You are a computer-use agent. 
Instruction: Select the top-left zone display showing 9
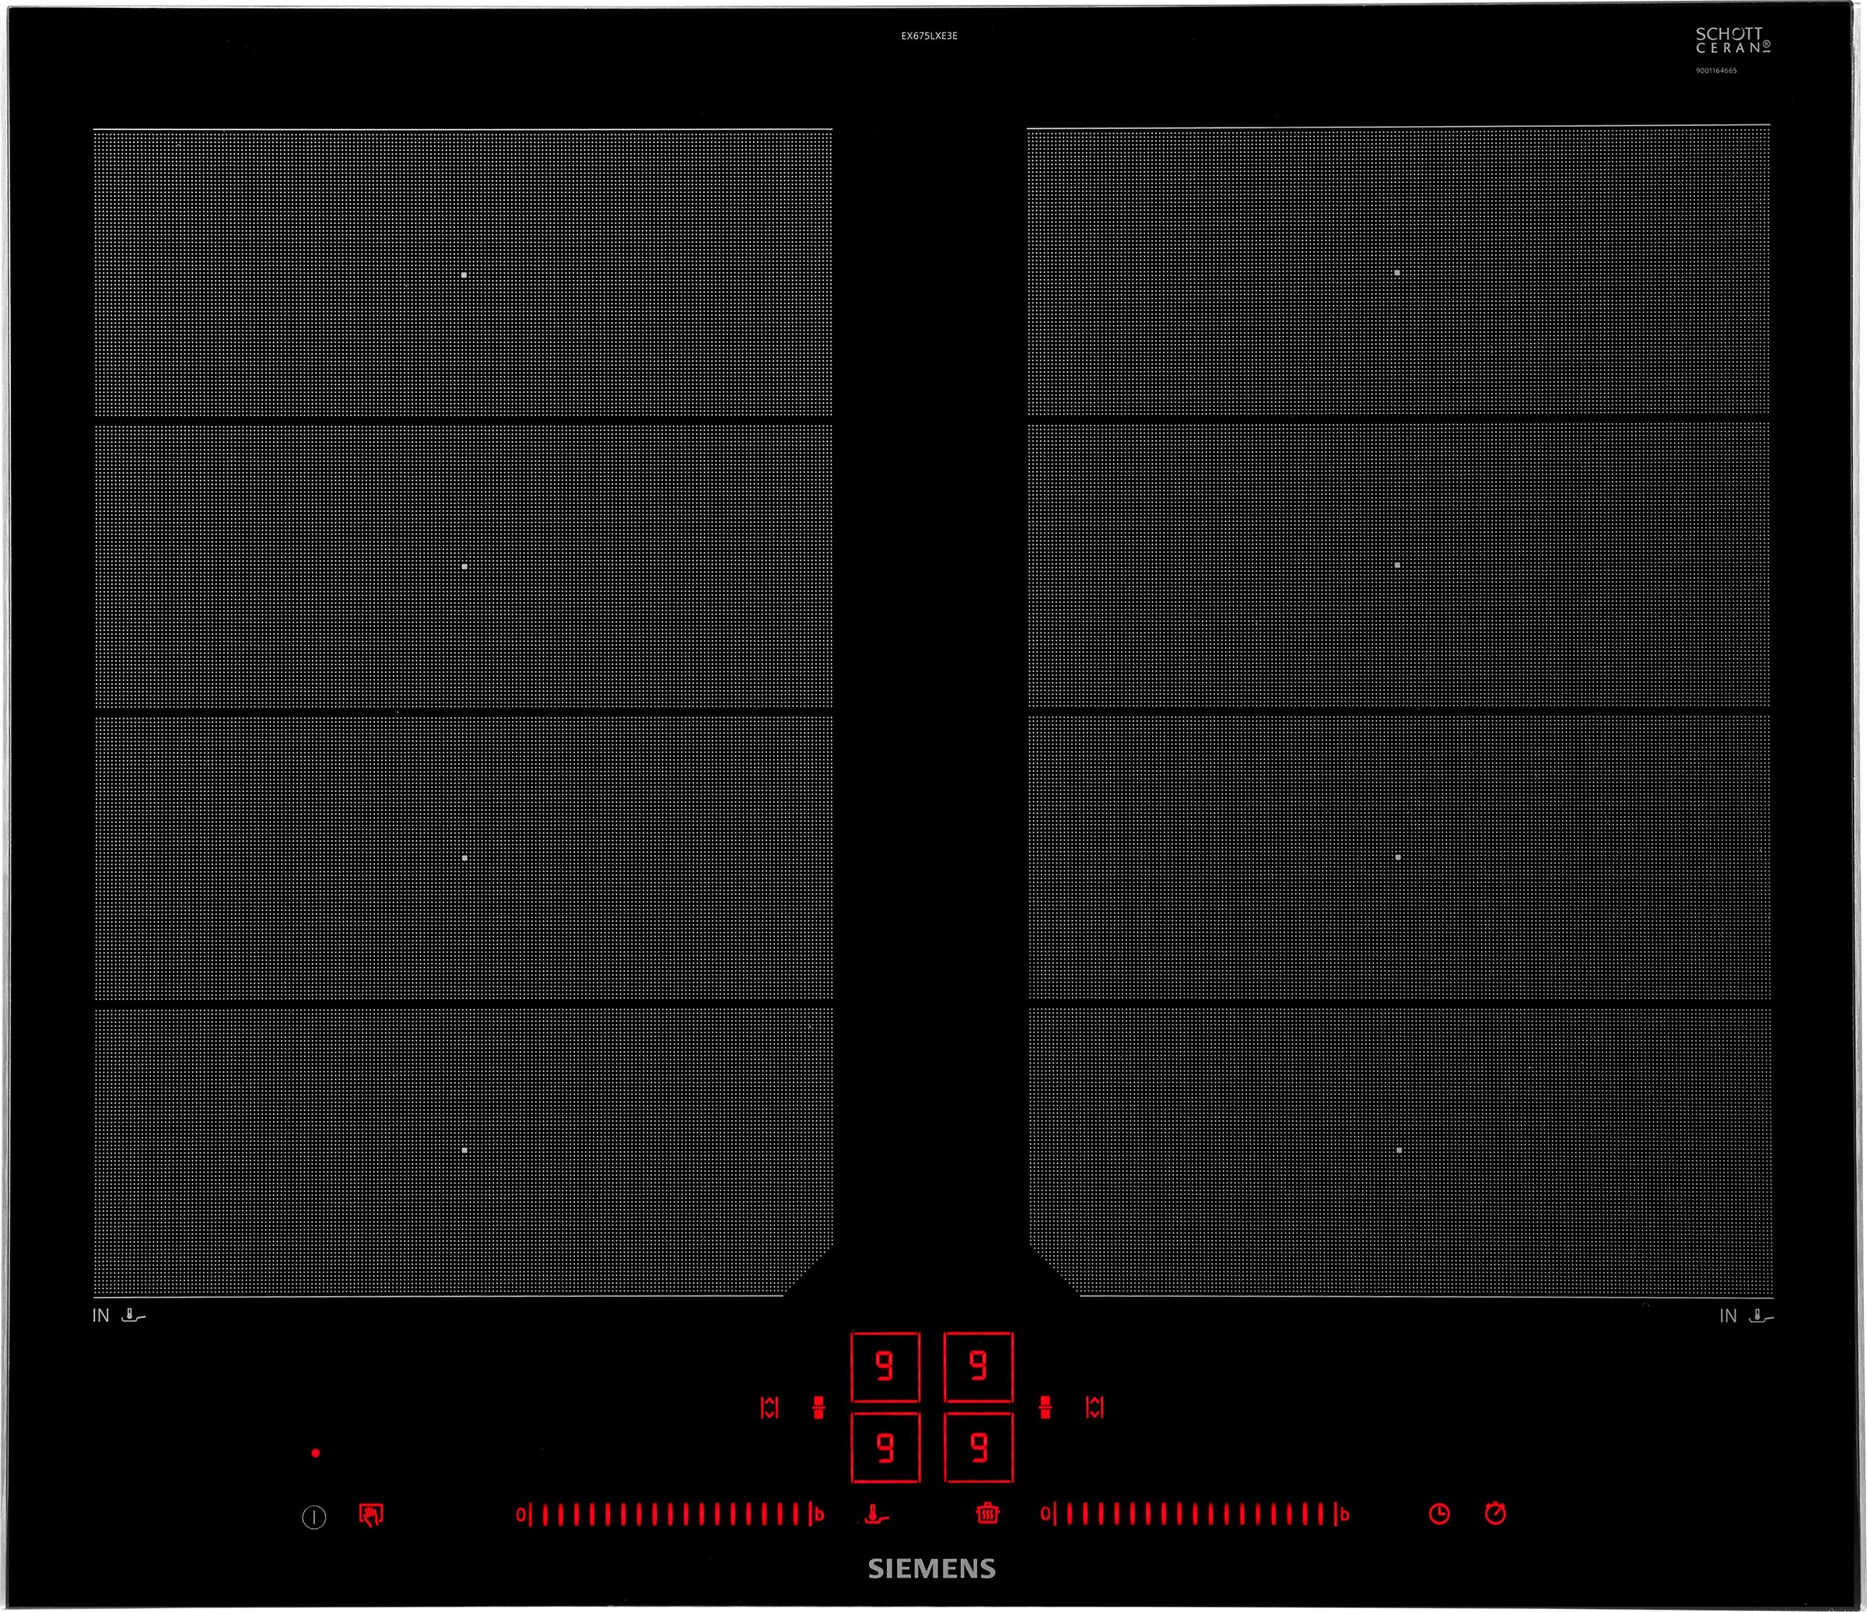[x=884, y=1367]
